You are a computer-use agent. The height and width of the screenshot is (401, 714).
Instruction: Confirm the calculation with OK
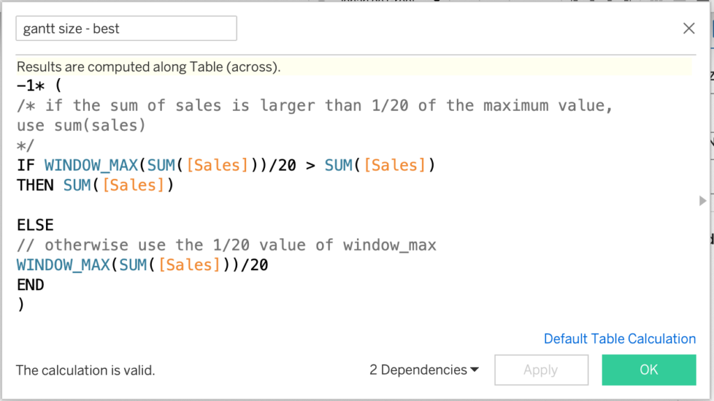(648, 370)
